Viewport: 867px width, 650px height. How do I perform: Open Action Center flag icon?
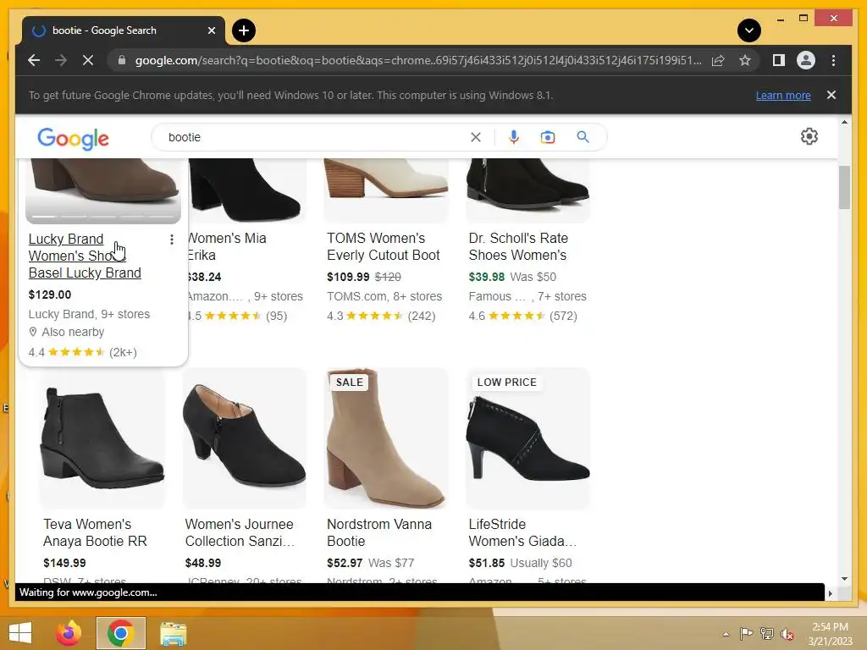coord(746,633)
